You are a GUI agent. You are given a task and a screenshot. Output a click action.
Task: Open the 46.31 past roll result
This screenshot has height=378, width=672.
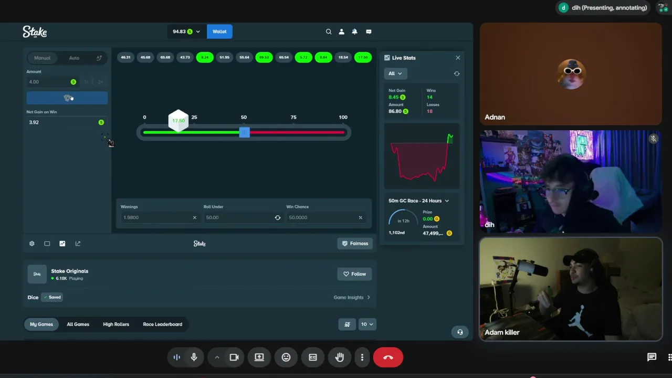(125, 57)
